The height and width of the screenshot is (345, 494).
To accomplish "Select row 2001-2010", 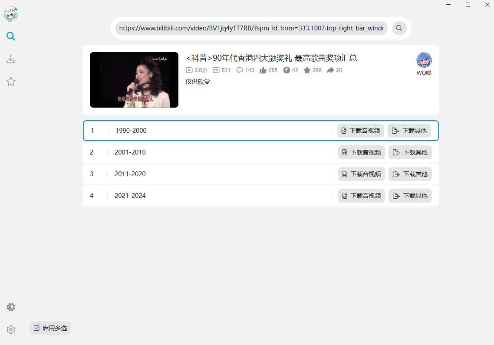I will point(261,152).
